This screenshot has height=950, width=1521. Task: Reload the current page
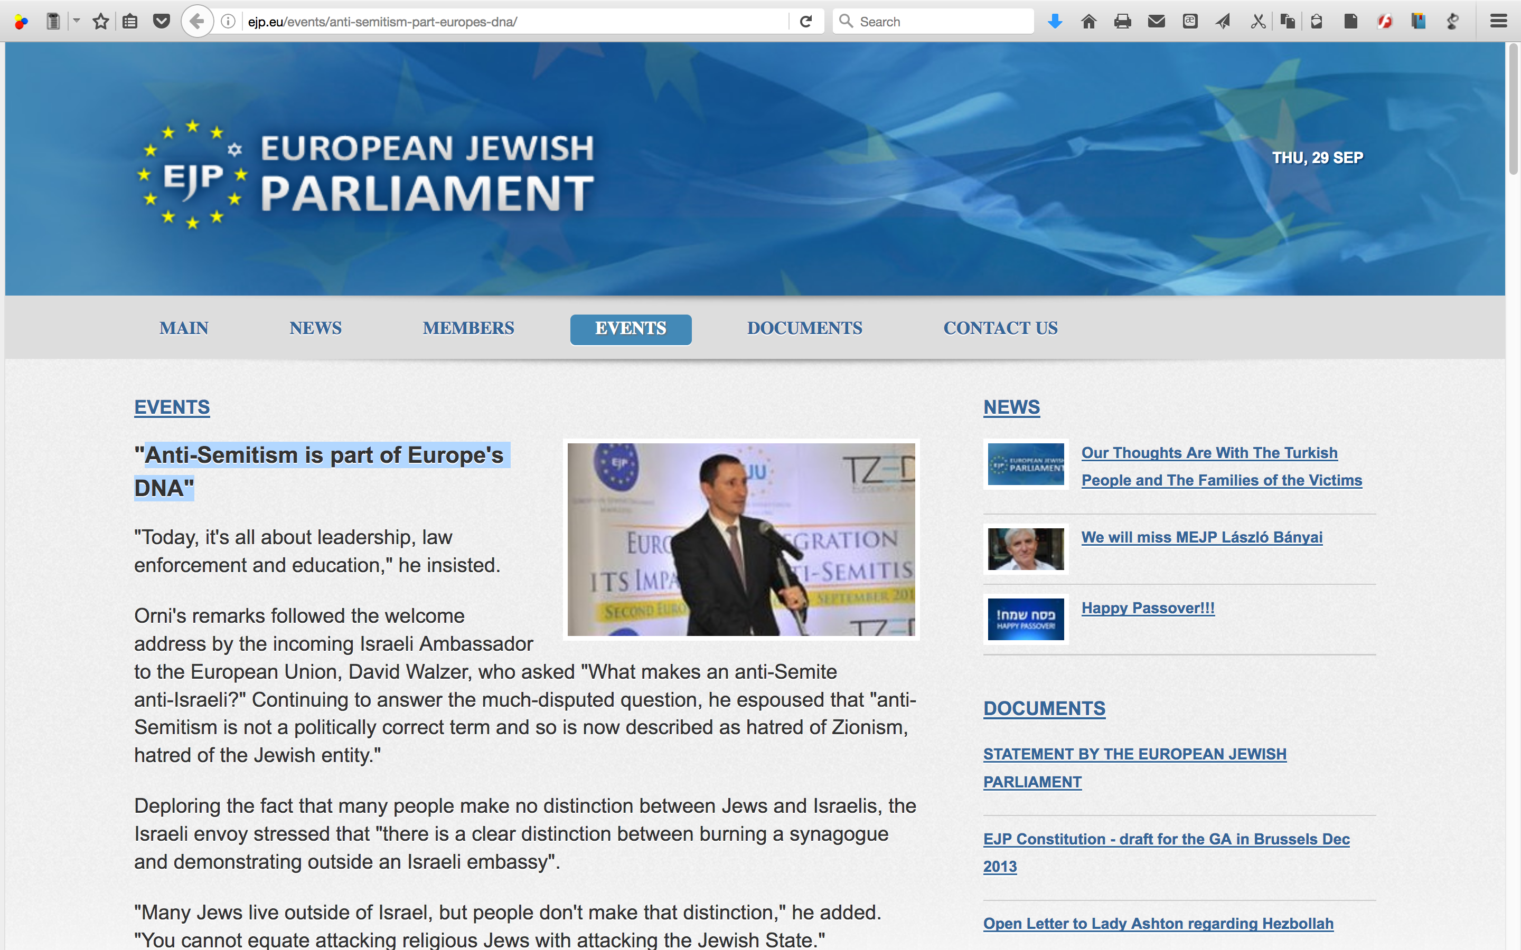click(x=806, y=22)
